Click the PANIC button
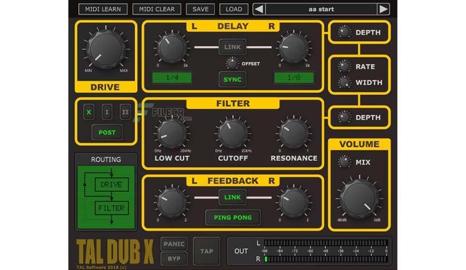The height and width of the screenshot is (270, 466). [174, 244]
